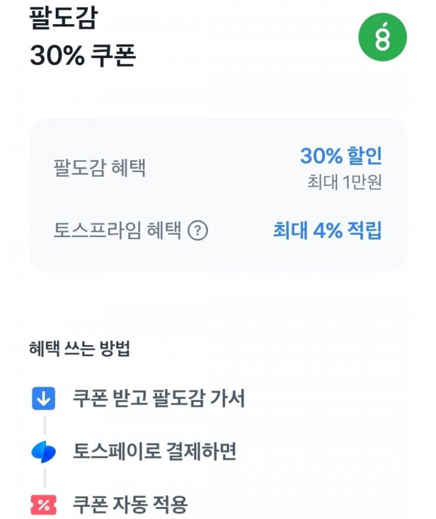
Task: Tap the green 팔도감 logo icon
Action: click(383, 35)
